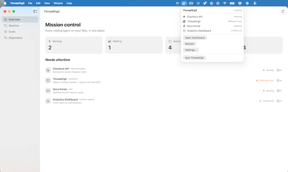Click the Wi-Fi icon in menu bar

[225, 3]
